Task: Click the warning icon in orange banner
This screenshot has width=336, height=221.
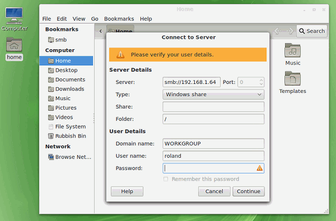Action: pos(120,55)
